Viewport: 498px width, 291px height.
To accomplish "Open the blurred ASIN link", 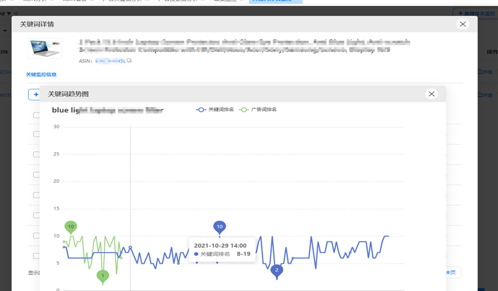I will [x=110, y=61].
